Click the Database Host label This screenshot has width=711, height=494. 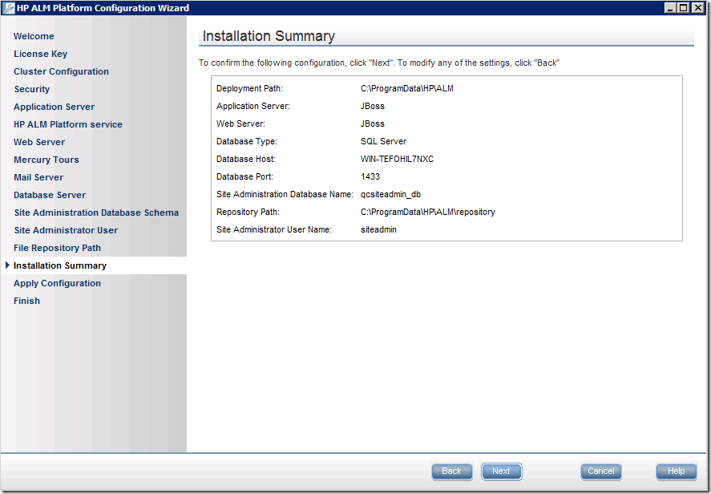(x=246, y=160)
